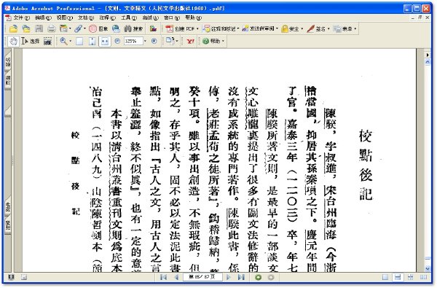Expand the zoom percentage dropdown arrow
437x288 pixels.
click(x=145, y=42)
